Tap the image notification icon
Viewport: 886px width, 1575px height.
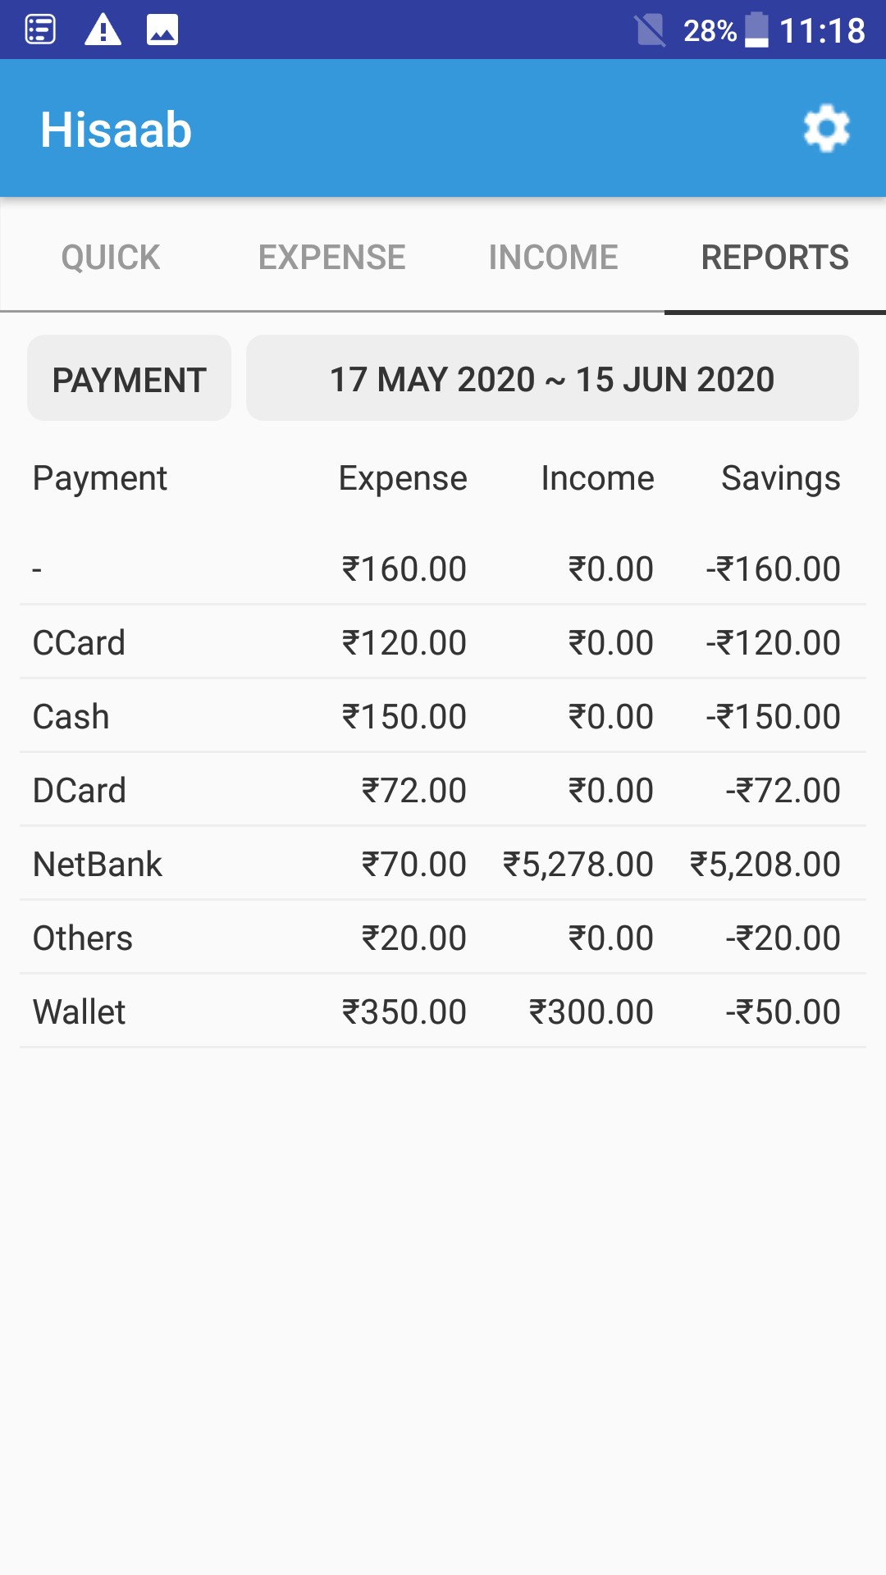coord(162,30)
